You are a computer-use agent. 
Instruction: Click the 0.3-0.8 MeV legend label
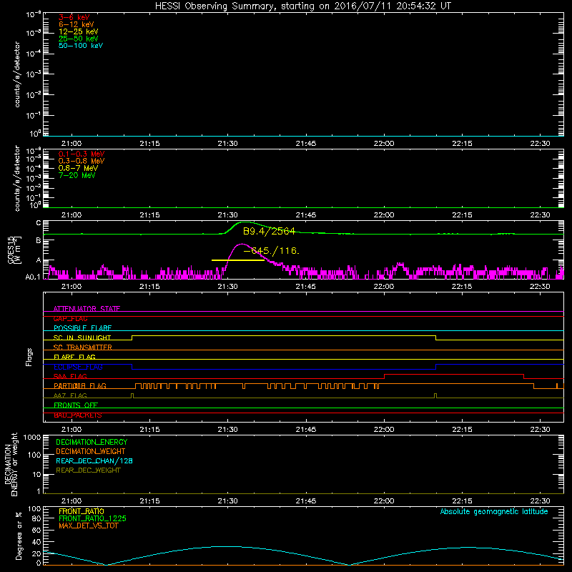point(82,161)
